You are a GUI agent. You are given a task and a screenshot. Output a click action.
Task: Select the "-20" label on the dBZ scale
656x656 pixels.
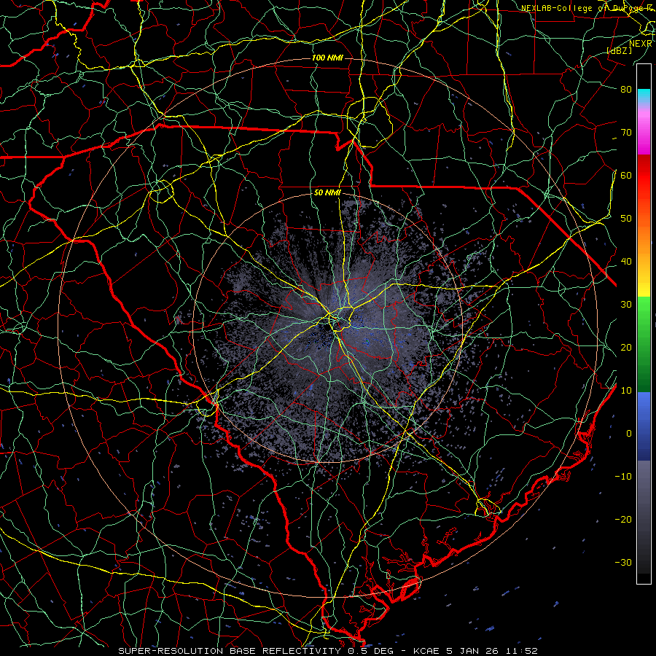[x=623, y=519]
